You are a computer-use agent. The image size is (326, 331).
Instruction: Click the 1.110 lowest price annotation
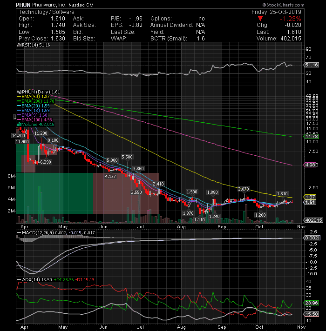200,220
